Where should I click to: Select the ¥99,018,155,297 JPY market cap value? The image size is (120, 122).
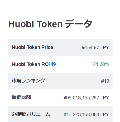coord(86,98)
